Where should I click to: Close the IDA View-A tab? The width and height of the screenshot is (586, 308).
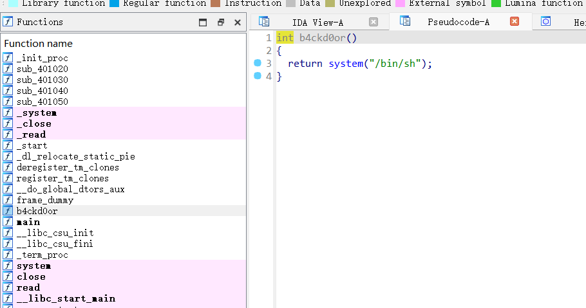(x=373, y=22)
